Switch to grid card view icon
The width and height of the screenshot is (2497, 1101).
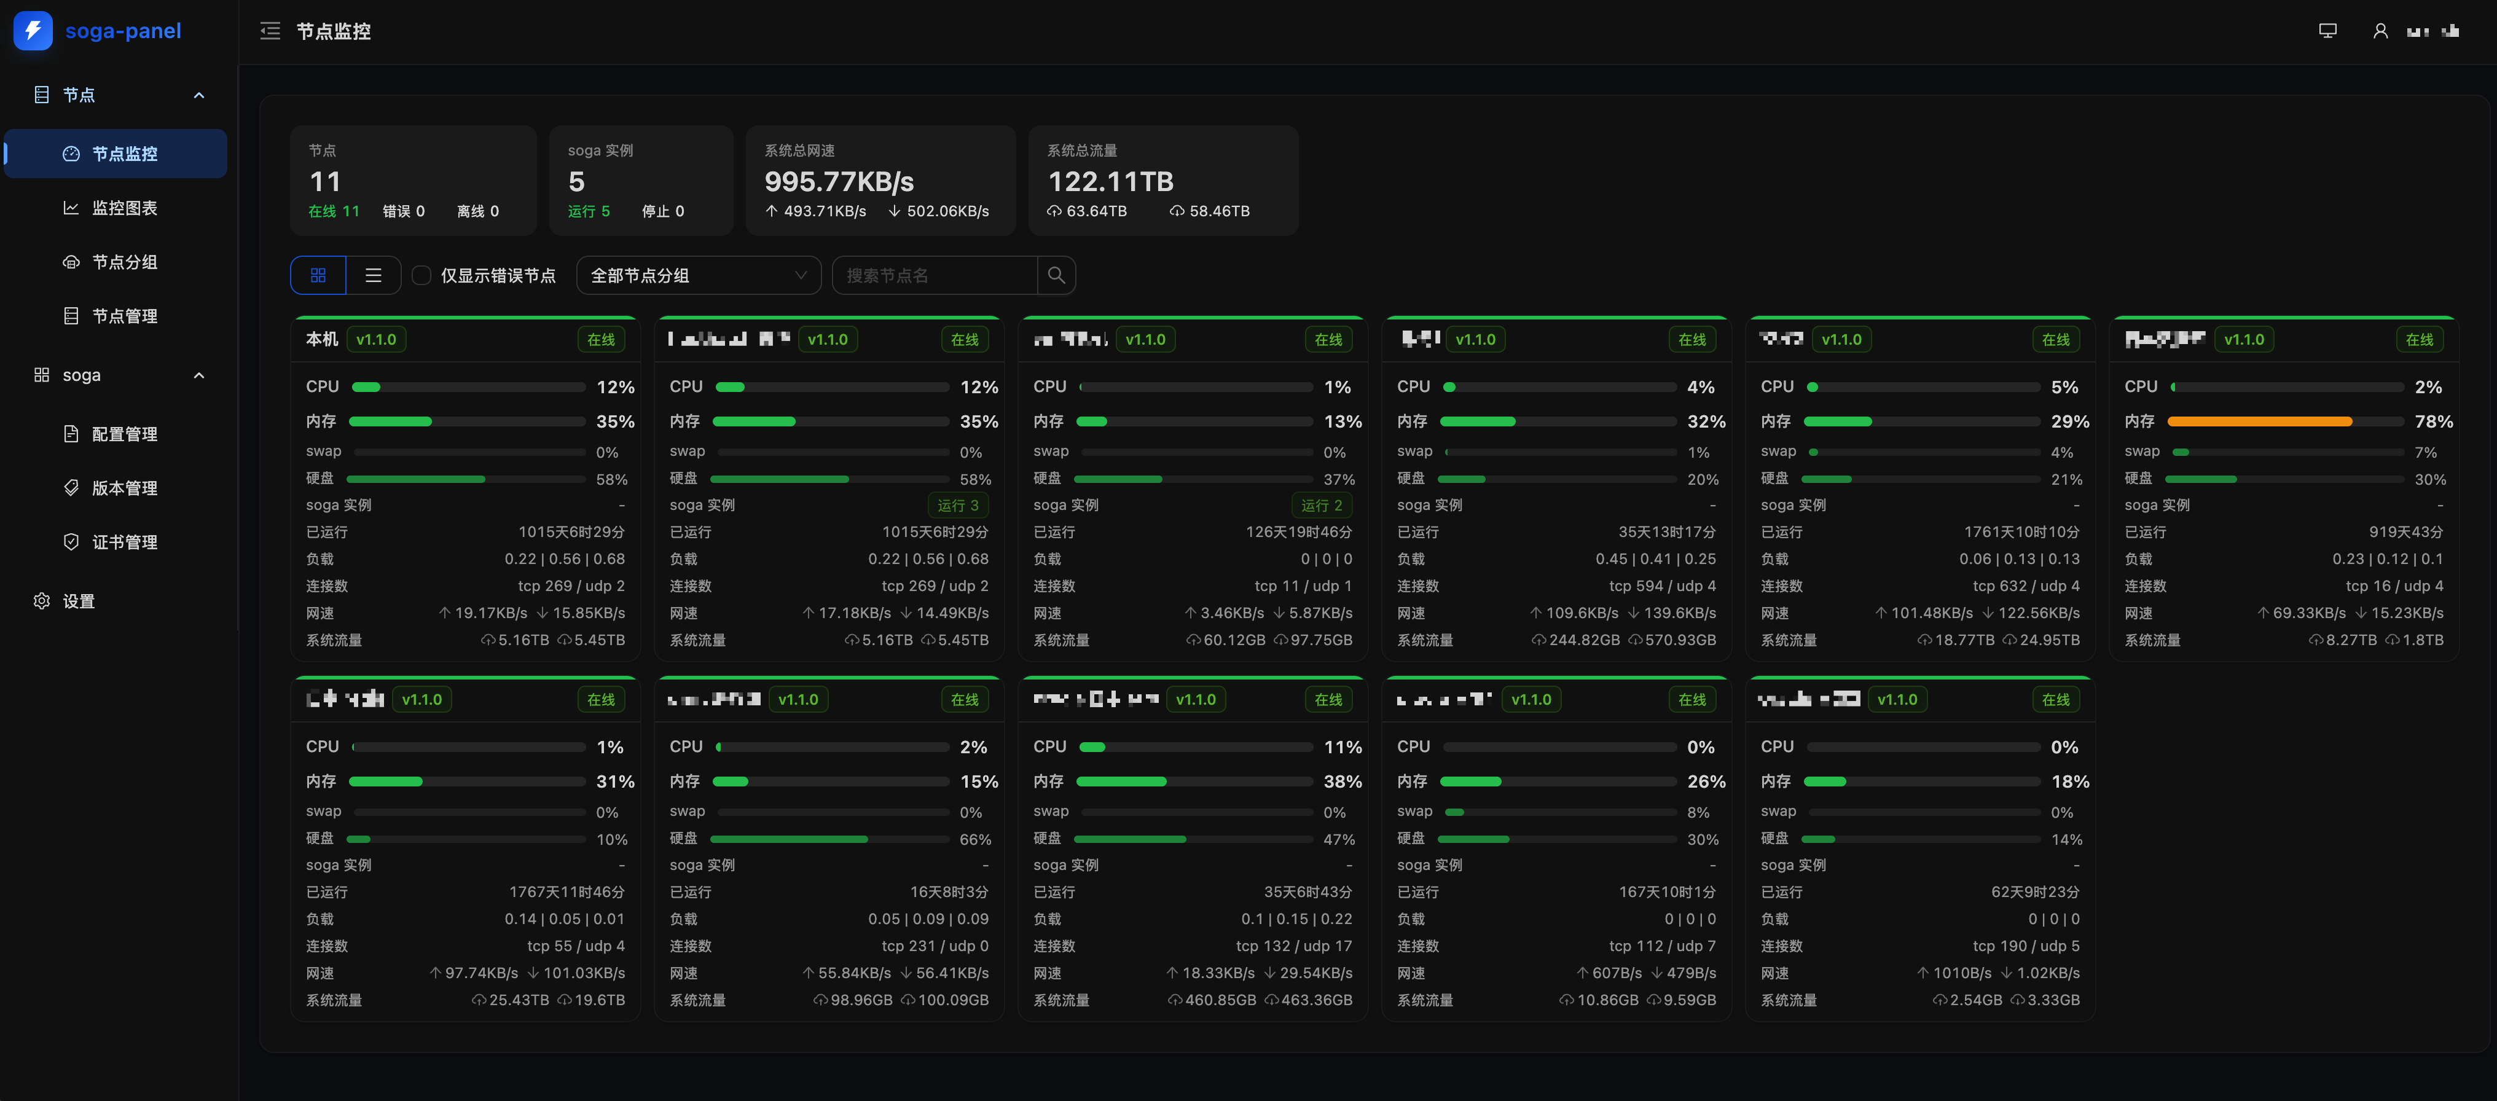tap(318, 275)
